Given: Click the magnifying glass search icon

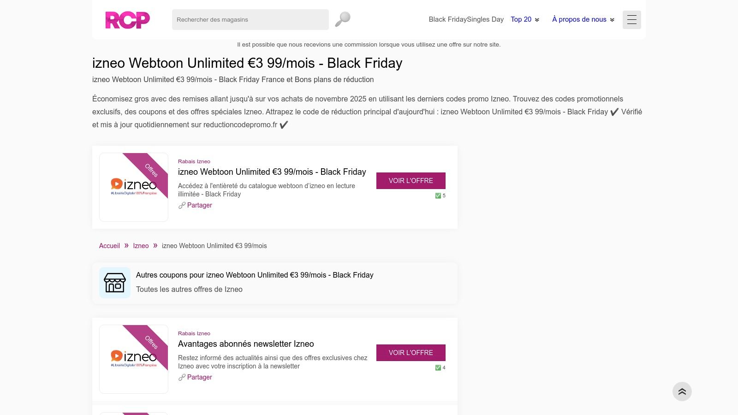Looking at the screenshot, I should pos(342,18).
